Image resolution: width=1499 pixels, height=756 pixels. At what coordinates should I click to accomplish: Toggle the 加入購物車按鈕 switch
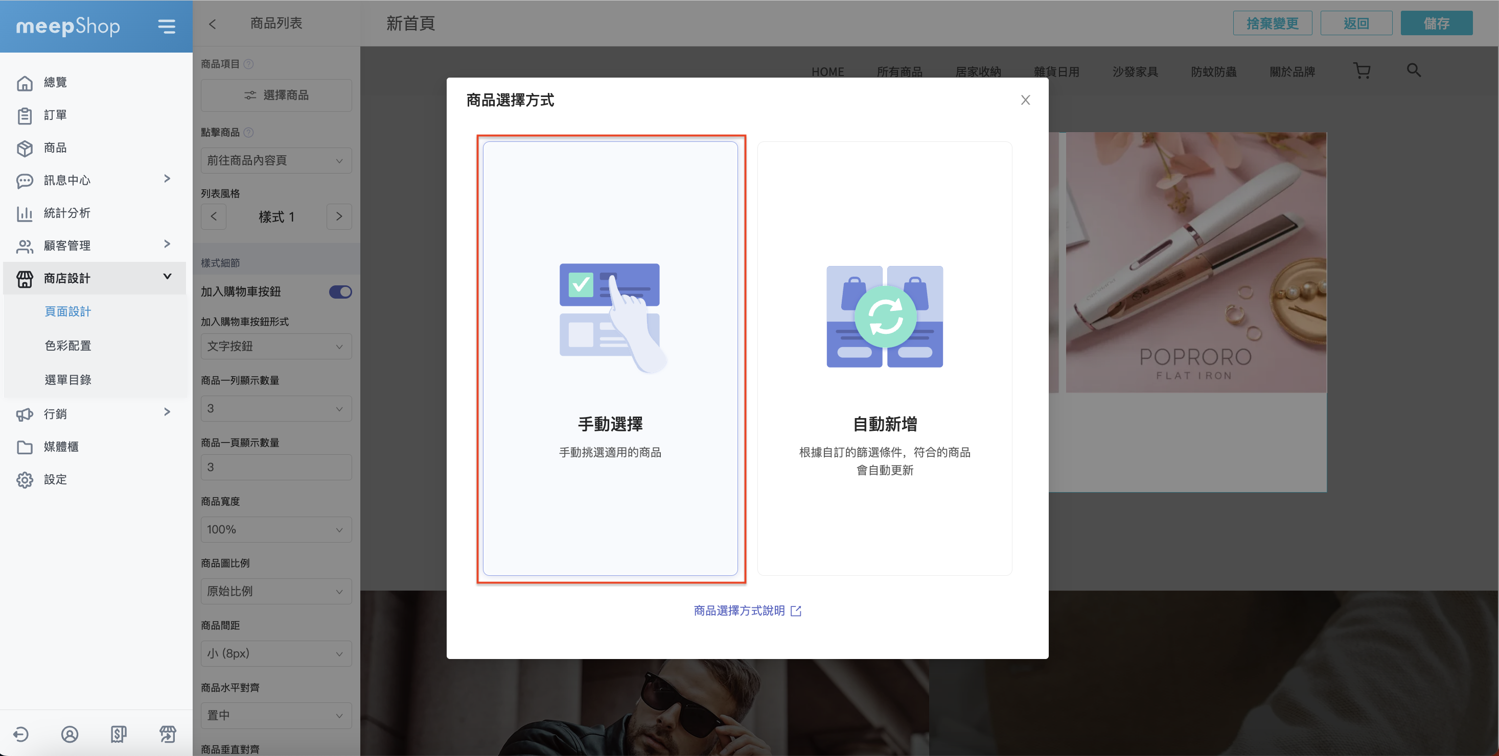click(x=340, y=291)
